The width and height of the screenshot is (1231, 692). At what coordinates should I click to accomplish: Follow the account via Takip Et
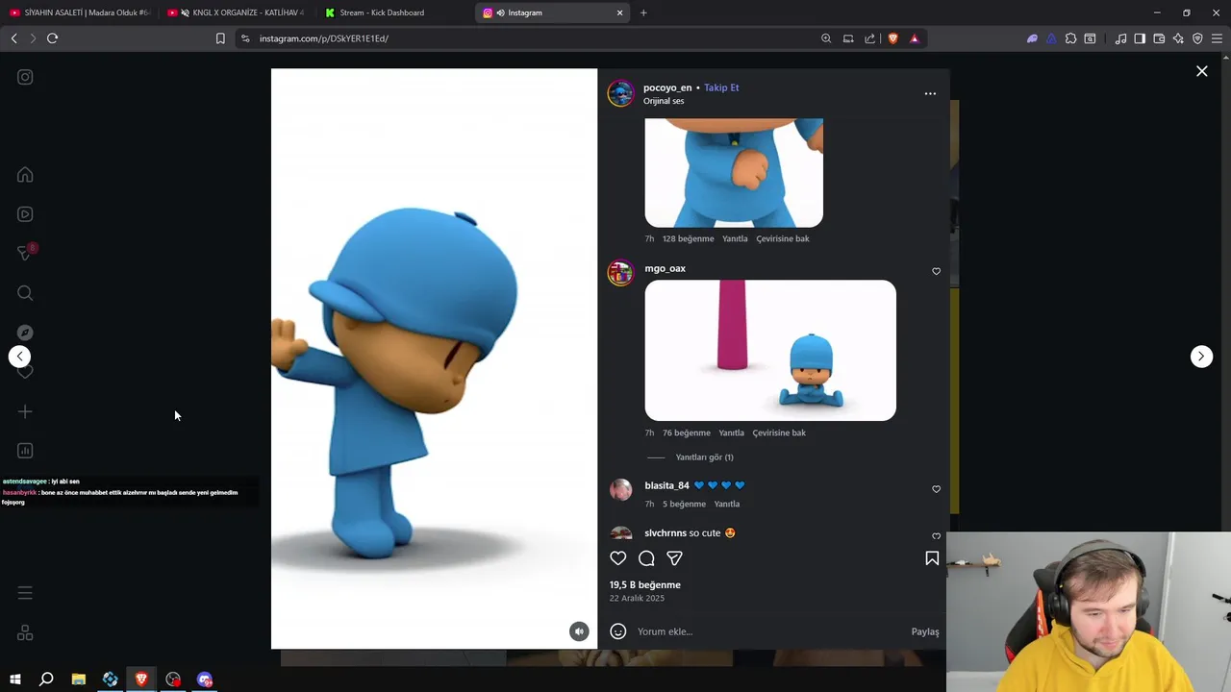click(x=721, y=87)
